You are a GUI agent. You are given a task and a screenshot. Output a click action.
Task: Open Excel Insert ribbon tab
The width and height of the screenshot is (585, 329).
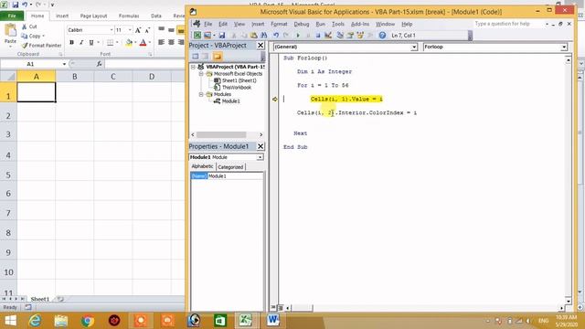62,16
